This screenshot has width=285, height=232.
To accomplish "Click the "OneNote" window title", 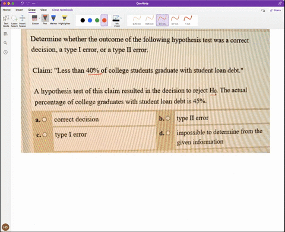I will point(142,4).
